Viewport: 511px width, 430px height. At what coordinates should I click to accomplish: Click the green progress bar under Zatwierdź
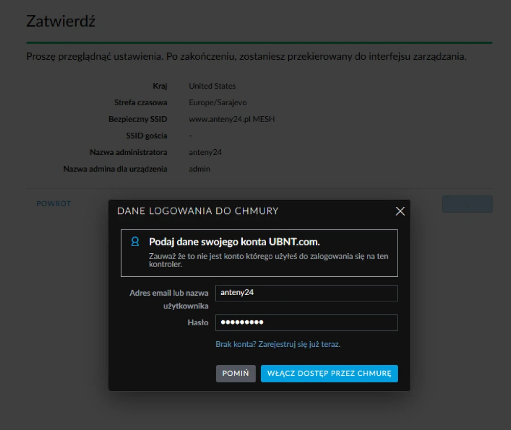[x=259, y=42]
